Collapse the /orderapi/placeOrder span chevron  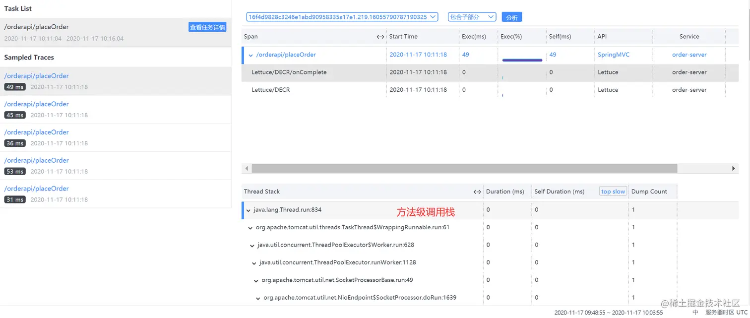coord(251,55)
